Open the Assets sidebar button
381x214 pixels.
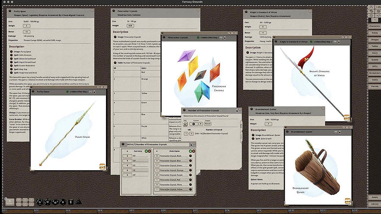[375, 197]
